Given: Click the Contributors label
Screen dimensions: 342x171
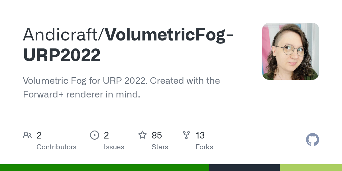Looking at the screenshot, I should [x=56, y=147].
